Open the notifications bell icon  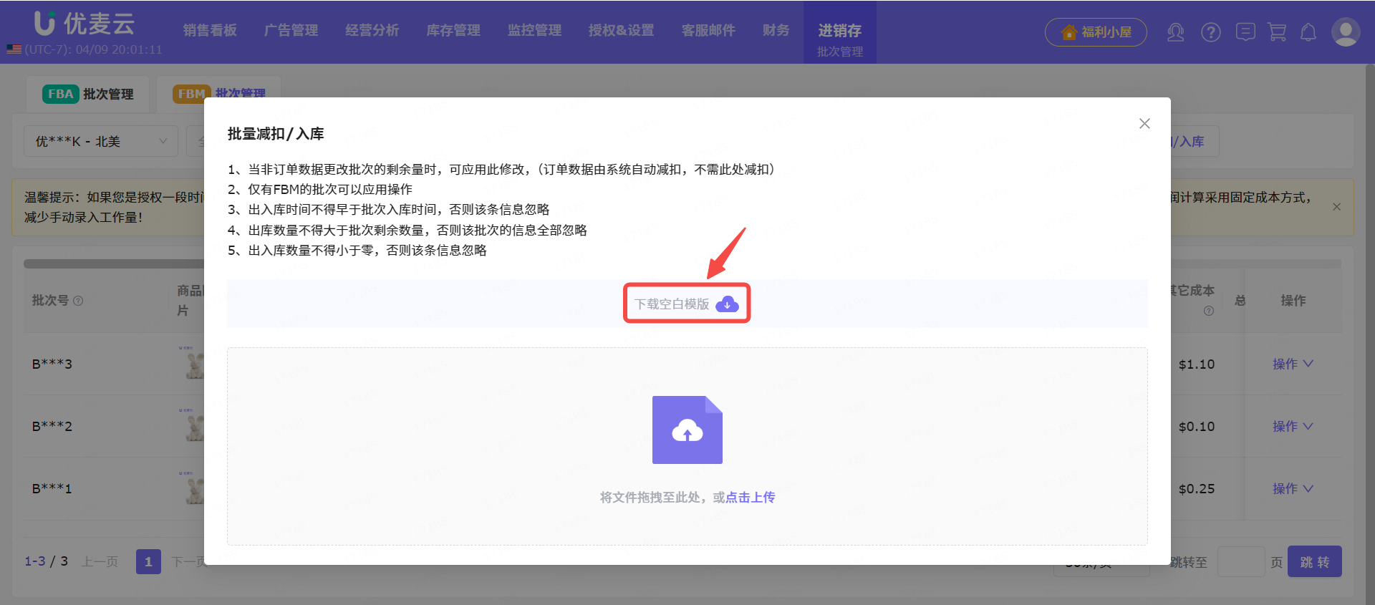[1308, 32]
